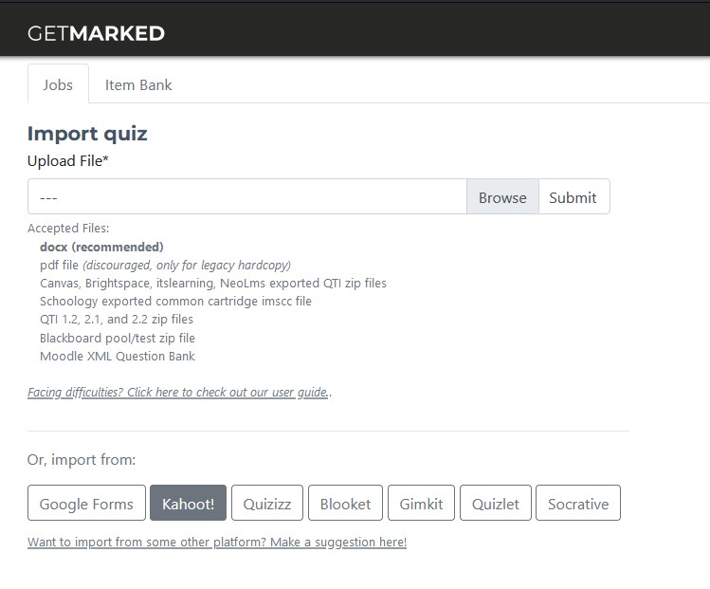Click the upload file input field
Image resolution: width=710 pixels, height=589 pixels.
(247, 197)
